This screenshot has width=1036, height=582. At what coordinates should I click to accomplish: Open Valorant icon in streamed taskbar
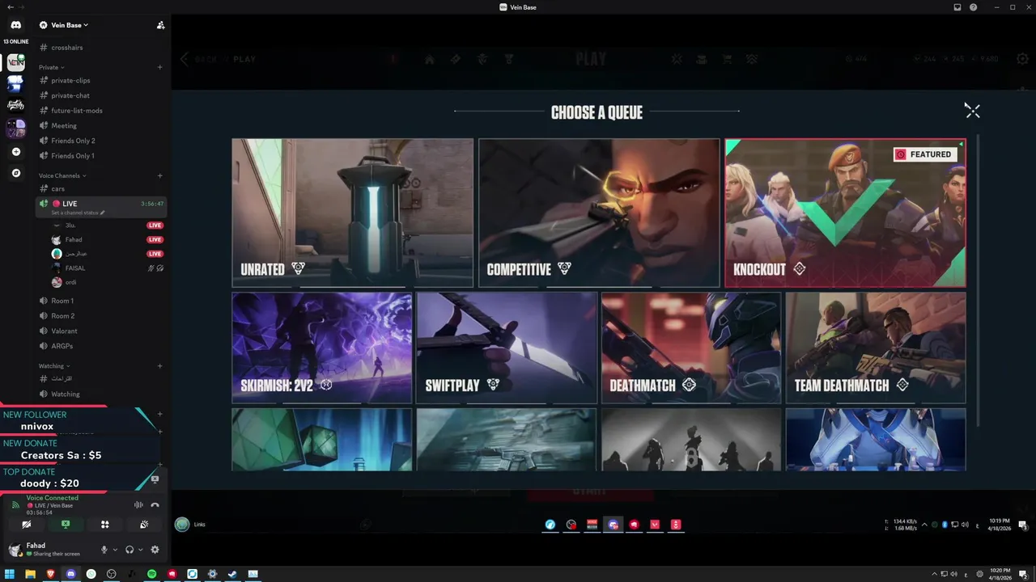(x=655, y=525)
